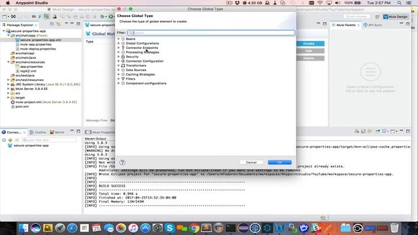Expand JRE System Library node
Image resolution: width=418 pixels, height=235 pixels.
pyautogui.click(x=8, y=84)
